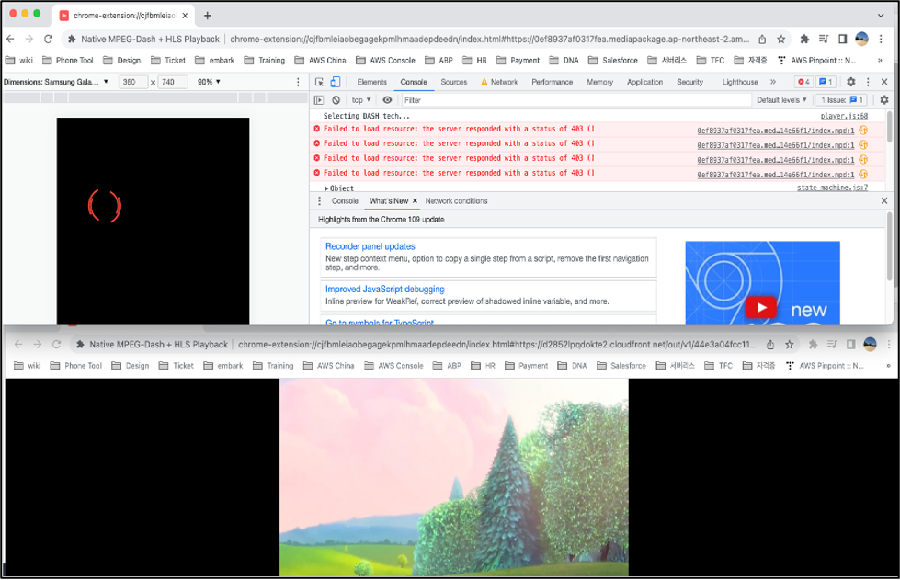Show hidden bookmarks overflow in top window

[x=880, y=61]
